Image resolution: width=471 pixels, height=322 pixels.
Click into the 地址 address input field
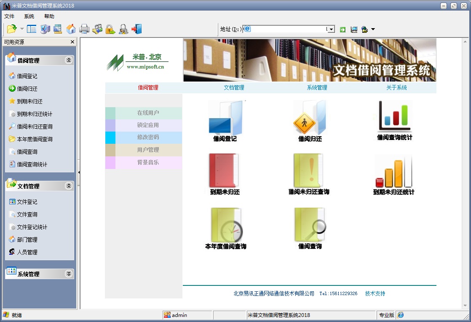click(285, 29)
